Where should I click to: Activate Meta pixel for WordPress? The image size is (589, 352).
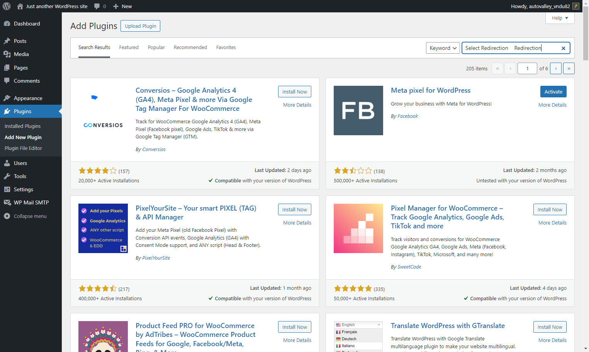[x=553, y=92]
